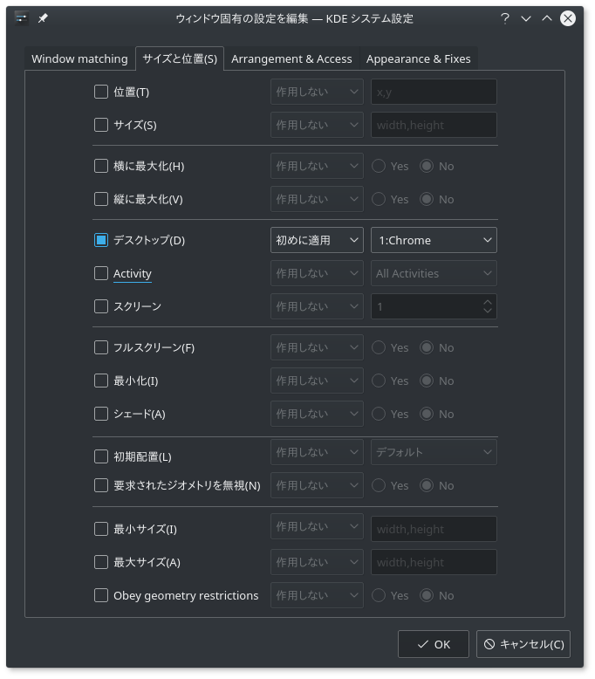Enable the サイズ(S) checkbox
The height and width of the screenshot is (679, 595).
tap(101, 125)
